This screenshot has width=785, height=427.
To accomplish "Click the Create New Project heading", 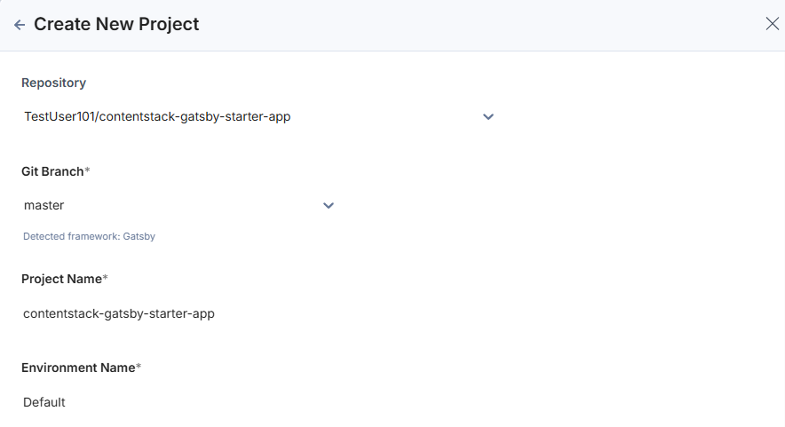I will click(116, 24).
